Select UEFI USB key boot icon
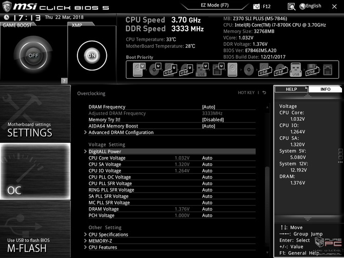 point(202,69)
